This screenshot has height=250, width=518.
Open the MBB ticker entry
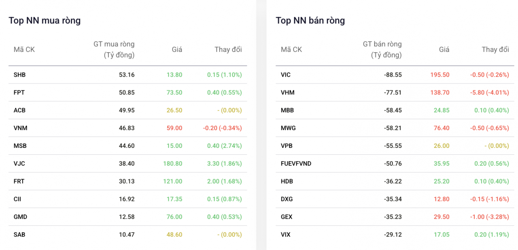[x=287, y=110]
